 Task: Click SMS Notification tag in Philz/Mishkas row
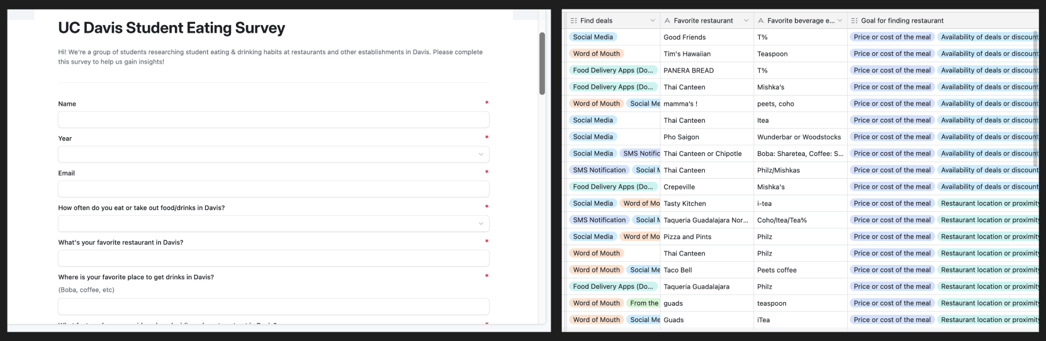click(599, 170)
